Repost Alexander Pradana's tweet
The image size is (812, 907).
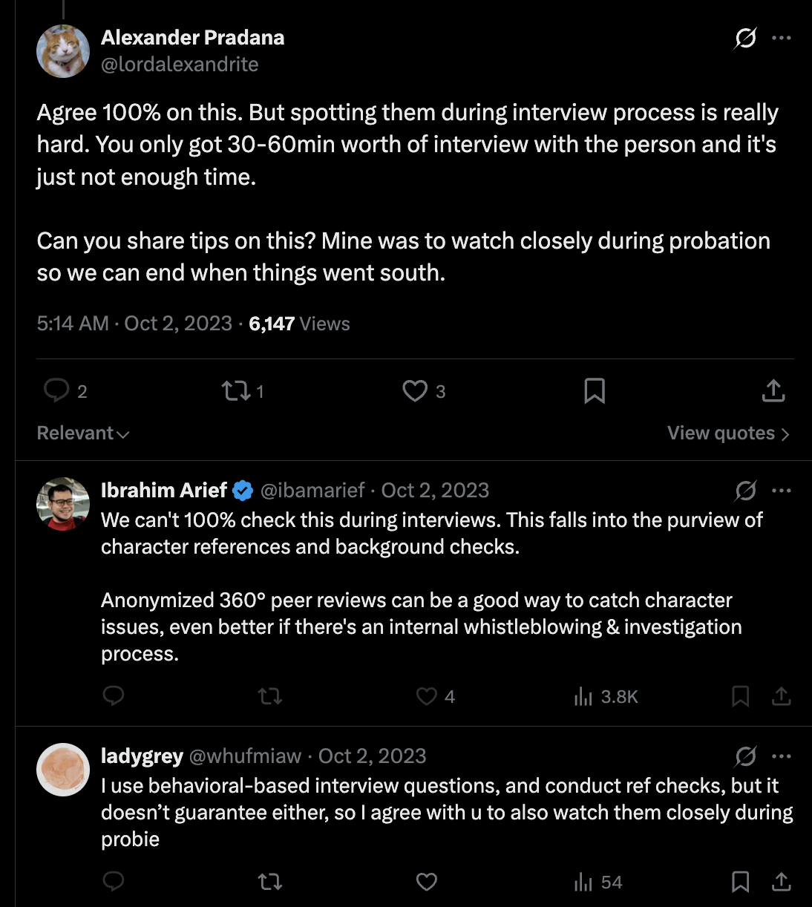236,390
